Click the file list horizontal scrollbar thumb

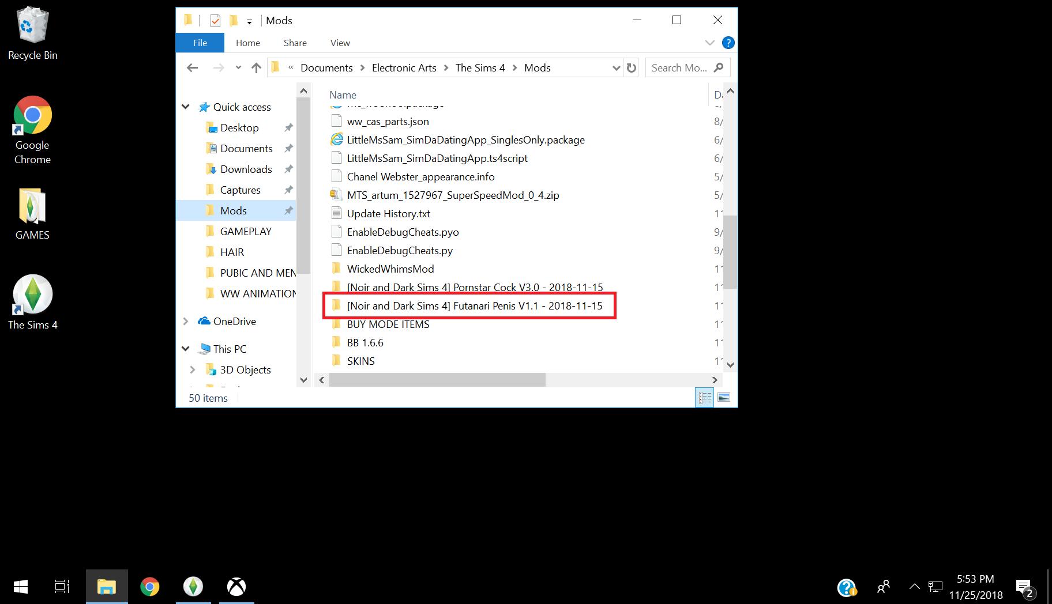point(437,380)
